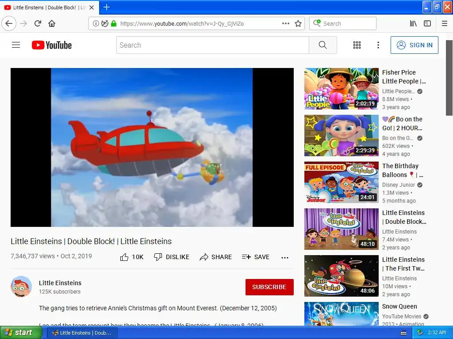Visit the Disney Junior channel name

click(399, 185)
